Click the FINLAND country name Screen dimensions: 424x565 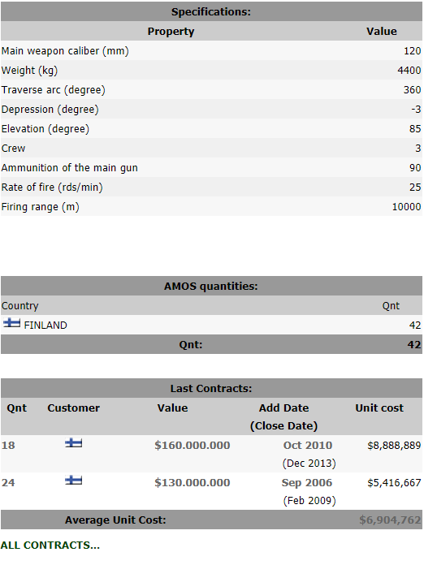(x=45, y=326)
